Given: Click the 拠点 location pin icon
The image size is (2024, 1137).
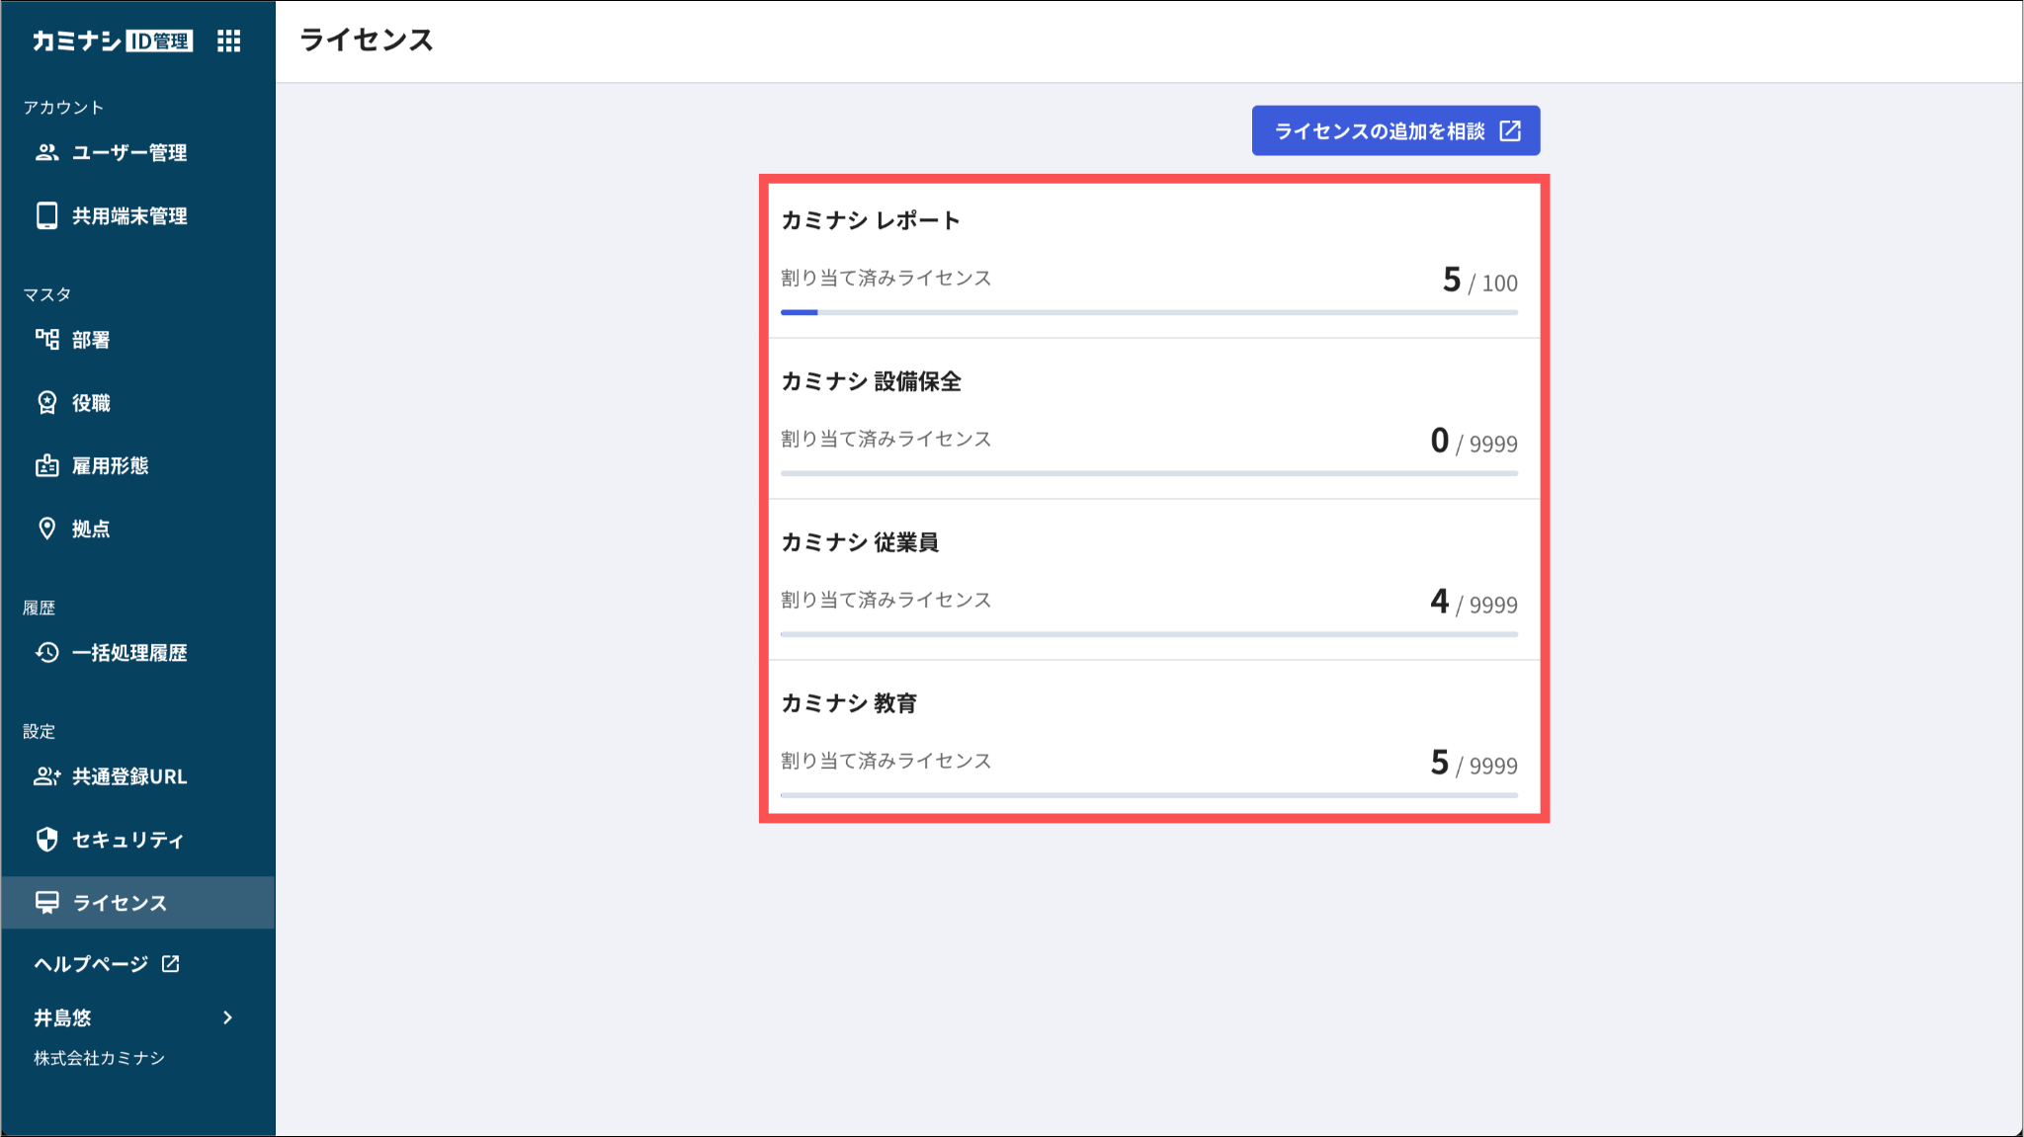Looking at the screenshot, I should click(x=46, y=528).
